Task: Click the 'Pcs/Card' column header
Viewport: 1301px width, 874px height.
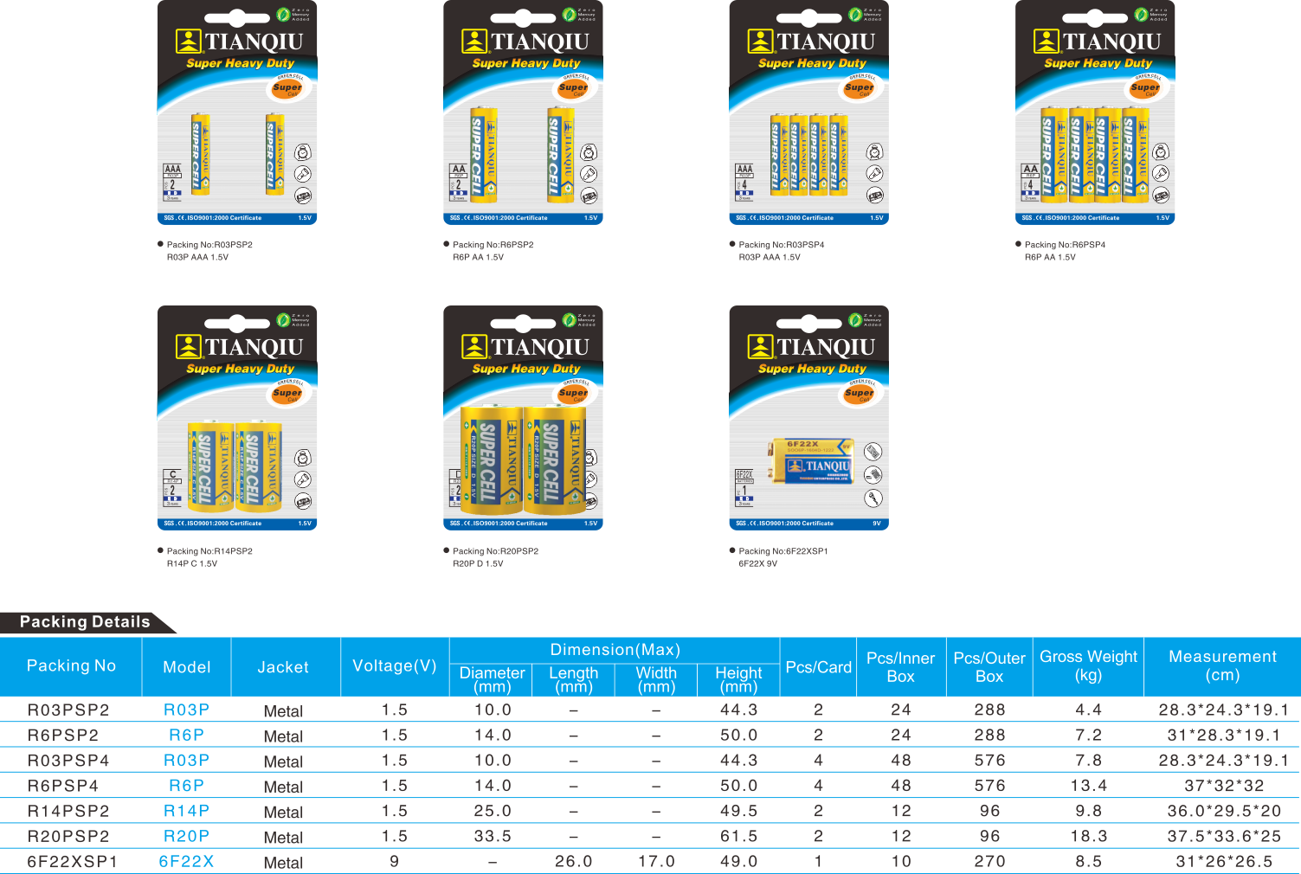Action: pyautogui.click(x=819, y=667)
